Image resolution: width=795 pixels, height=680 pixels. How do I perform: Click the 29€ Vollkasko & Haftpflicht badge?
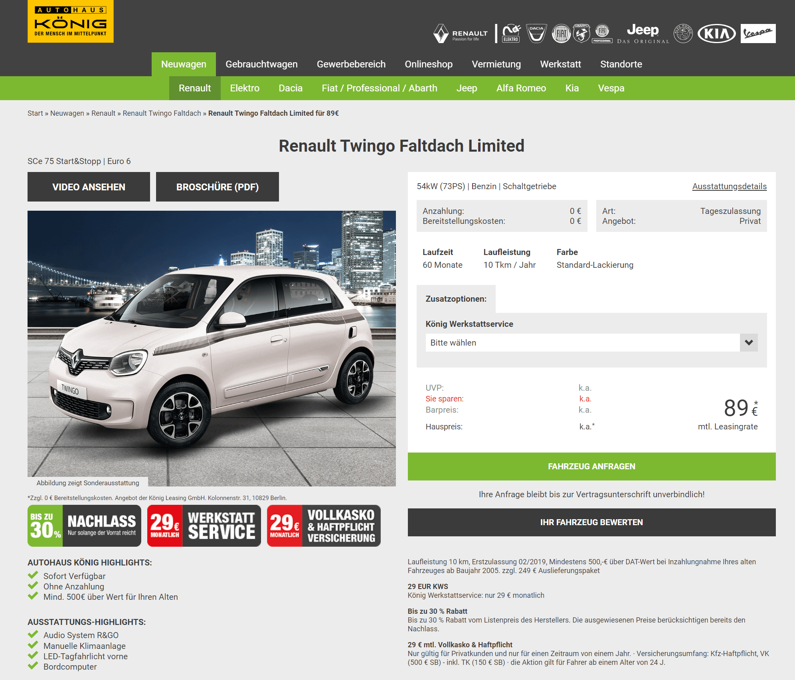(324, 526)
